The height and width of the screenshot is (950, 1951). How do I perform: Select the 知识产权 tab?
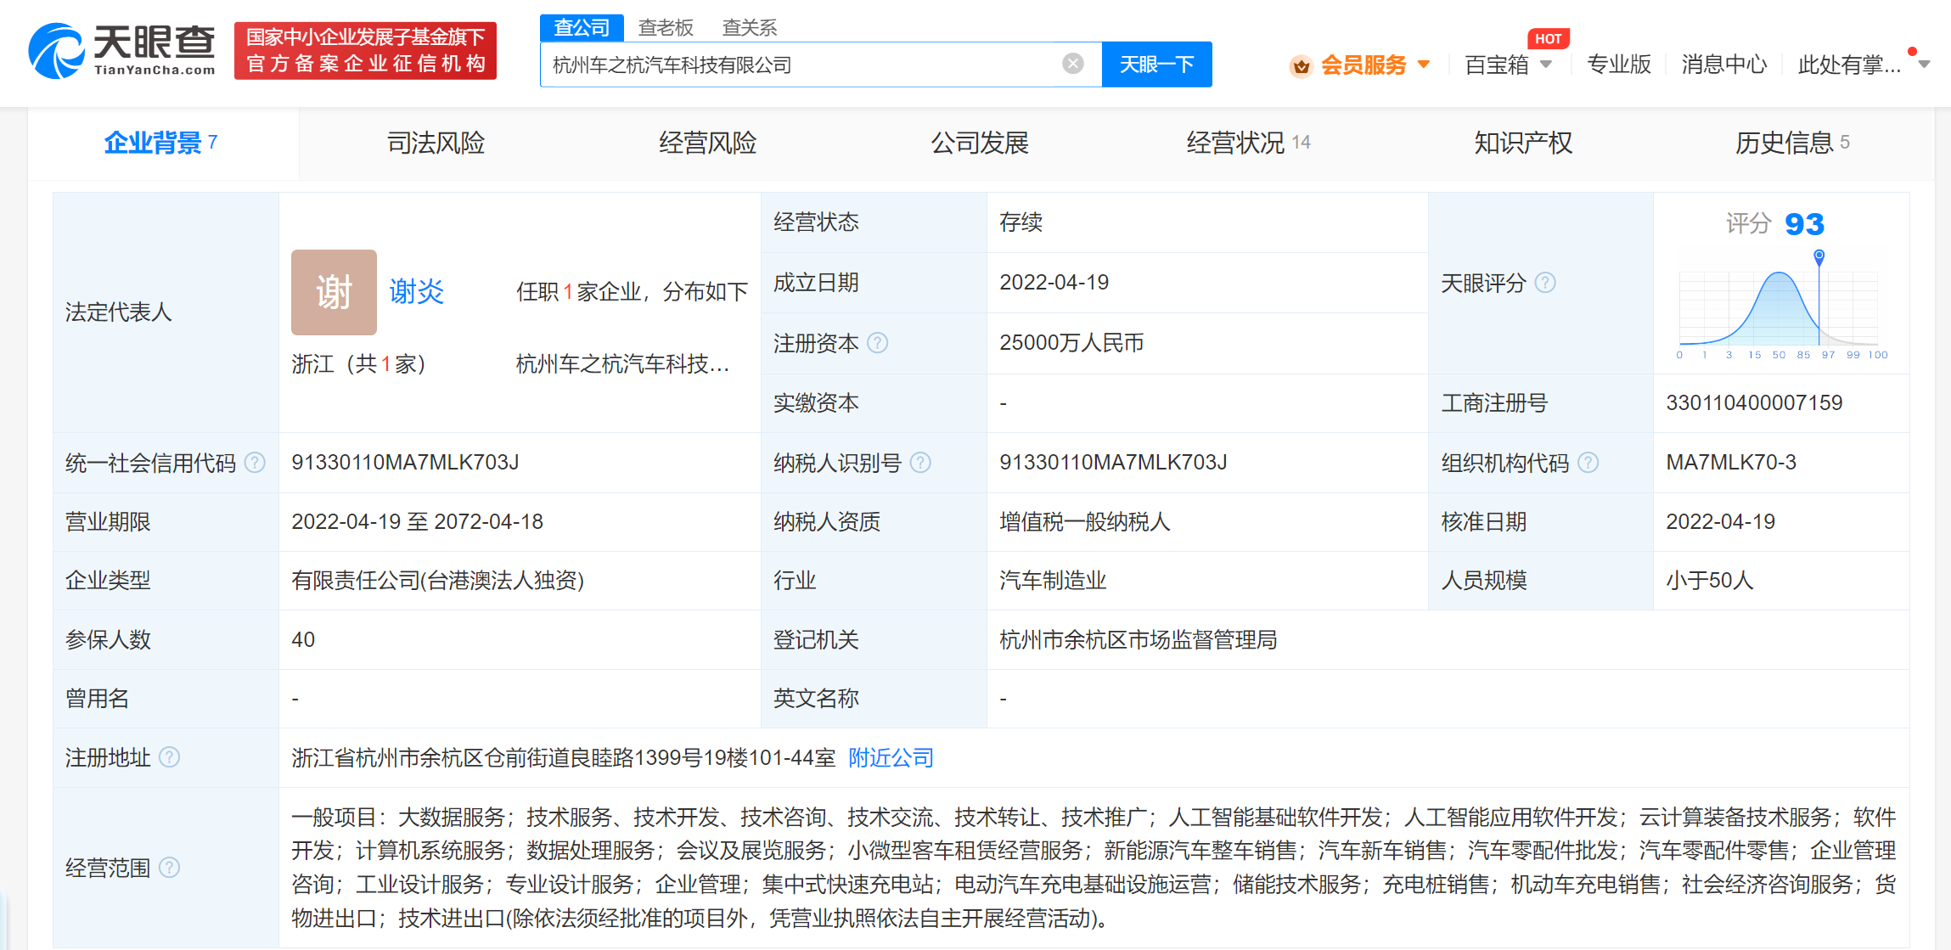coord(1522,143)
